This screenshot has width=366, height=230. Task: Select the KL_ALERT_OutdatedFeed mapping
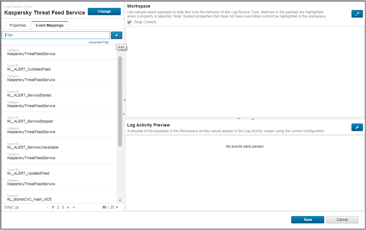59,73
